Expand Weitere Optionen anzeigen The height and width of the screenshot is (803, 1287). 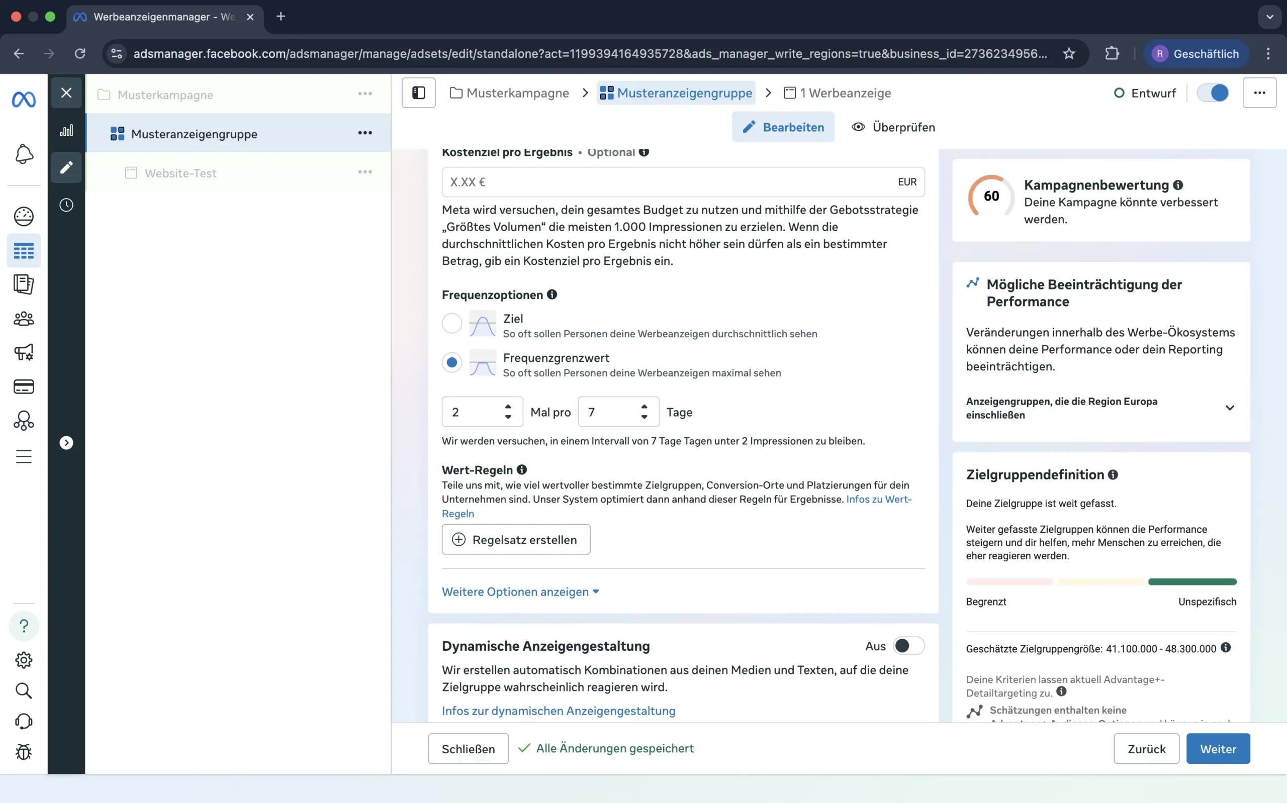coord(520,591)
